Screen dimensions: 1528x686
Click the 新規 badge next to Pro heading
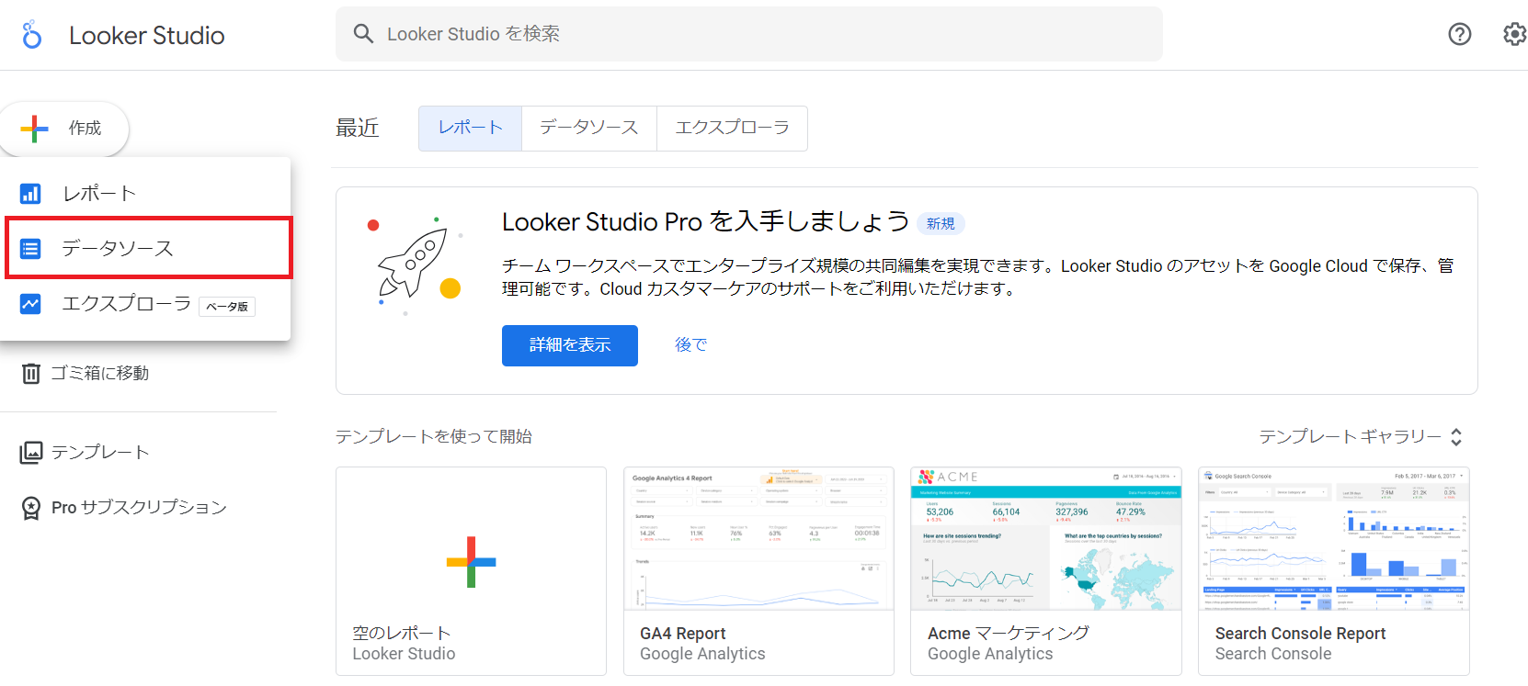[941, 224]
